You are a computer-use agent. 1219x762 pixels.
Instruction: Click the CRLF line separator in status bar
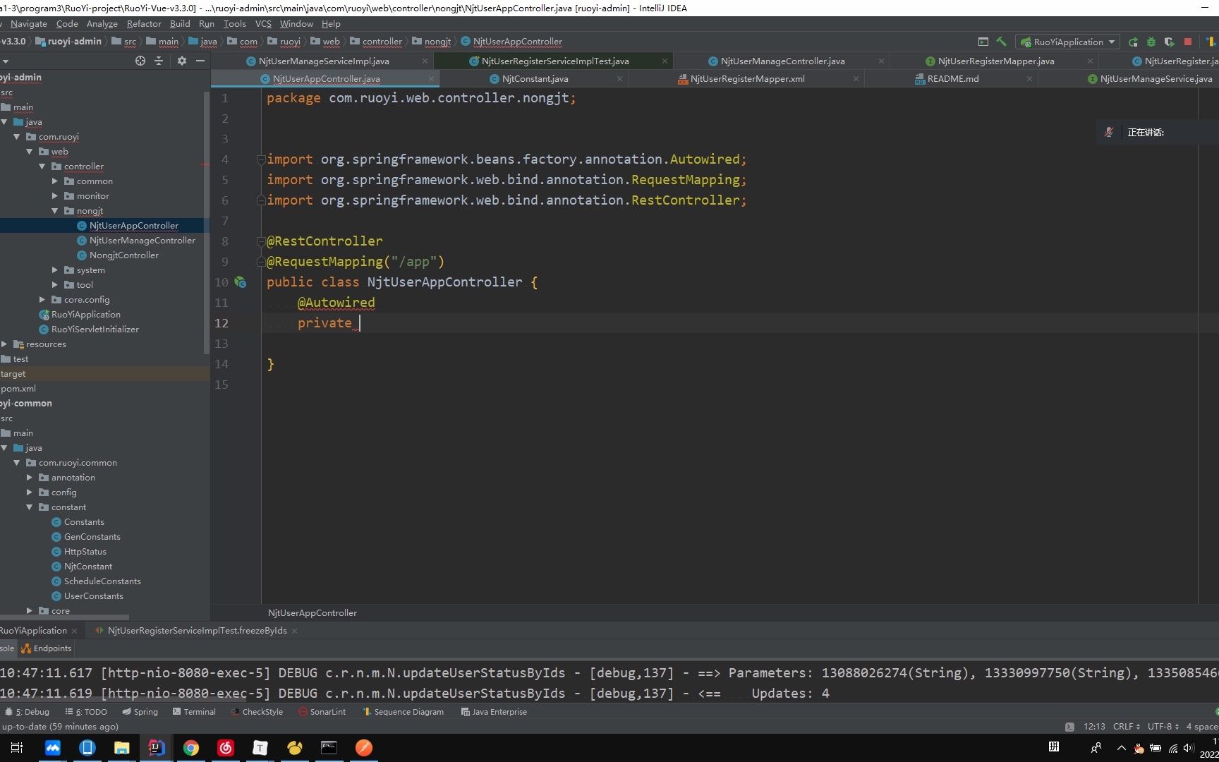[1127, 727]
